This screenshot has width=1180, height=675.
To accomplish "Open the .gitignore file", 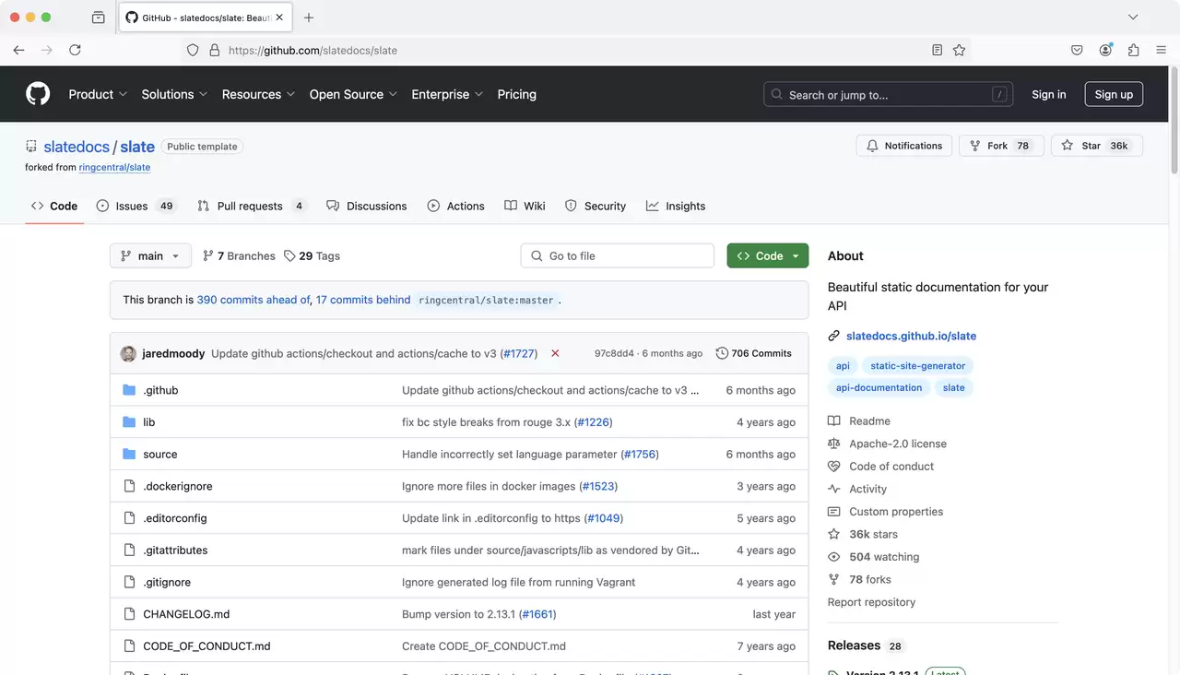I will click(x=167, y=582).
